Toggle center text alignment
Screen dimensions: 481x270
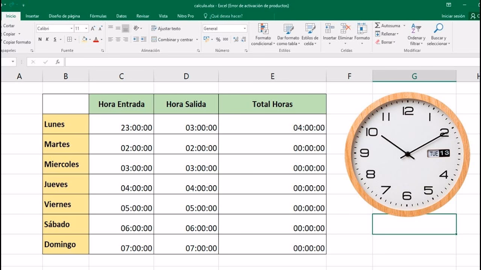(117, 39)
